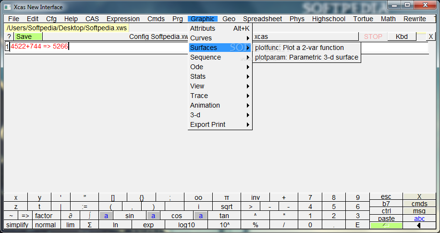This screenshot has width=440, height=233.
Task: Open the CAS menu
Action: pos(92,19)
